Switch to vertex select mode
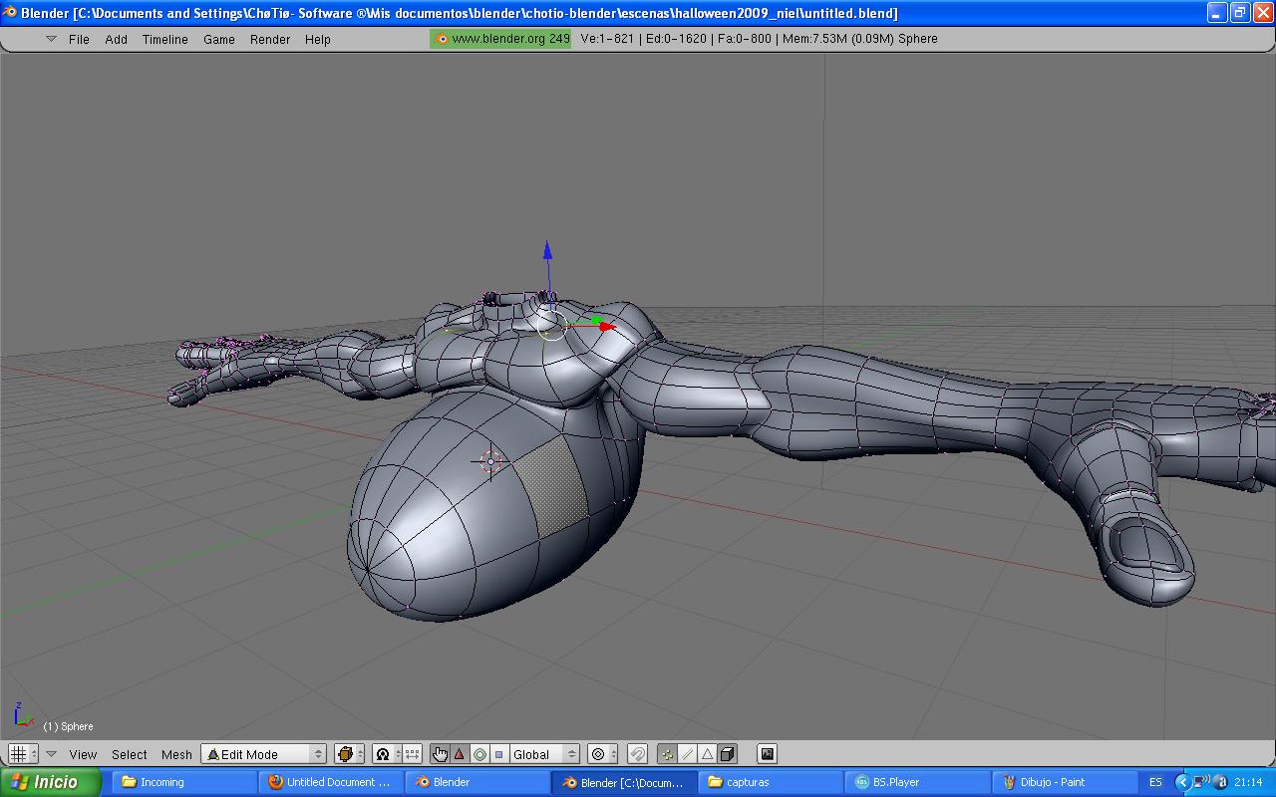Screen dimensions: 1276x797 point(667,754)
